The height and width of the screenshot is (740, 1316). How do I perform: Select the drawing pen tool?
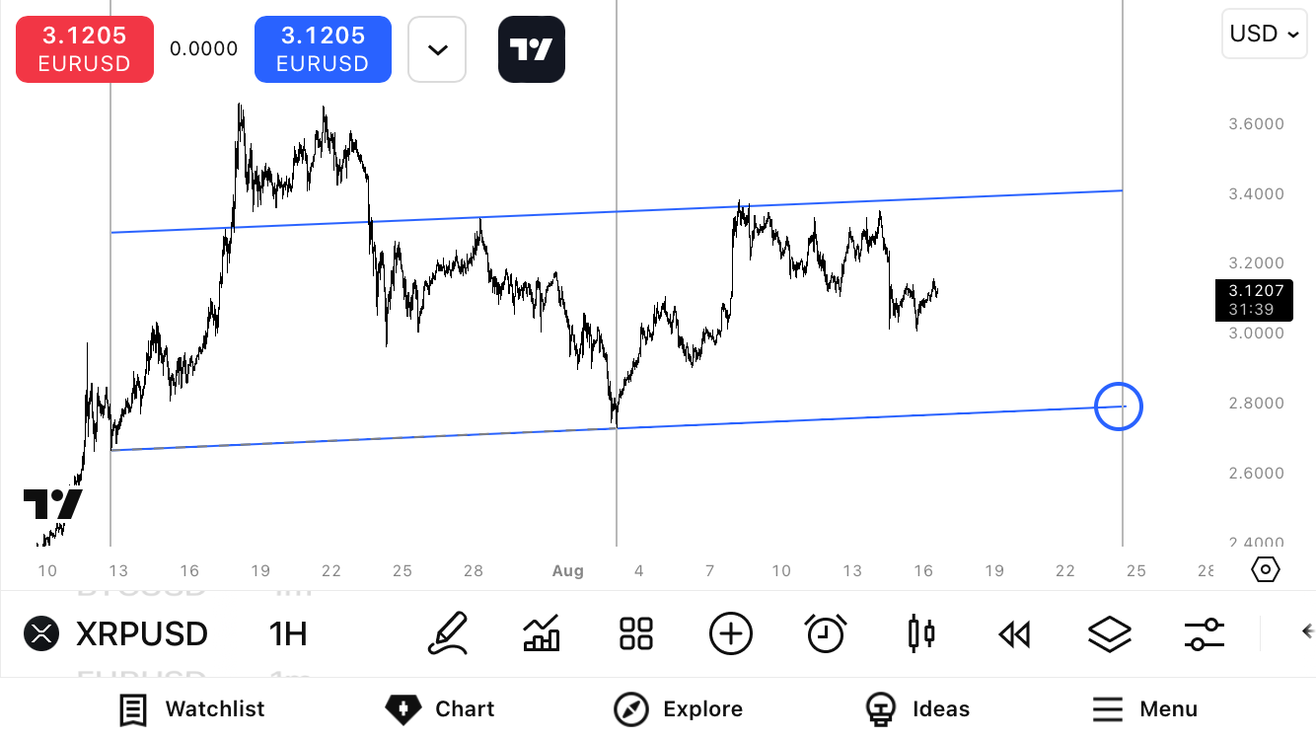[x=447, y=633]
